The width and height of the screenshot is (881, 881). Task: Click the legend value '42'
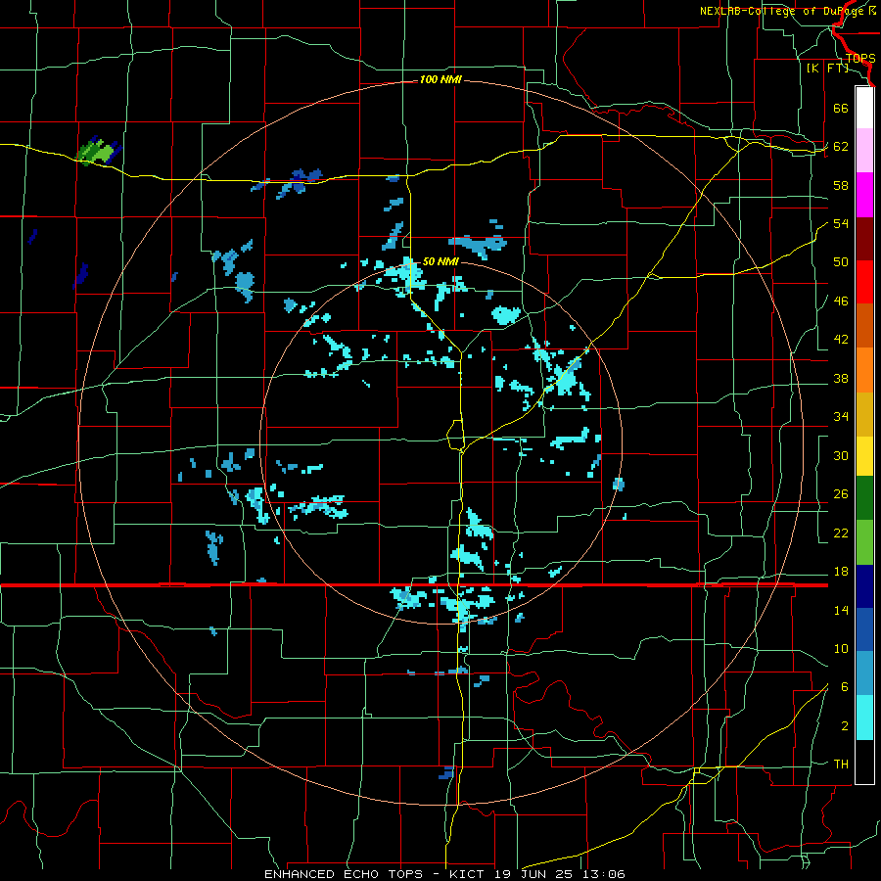pyautogui.click(x=841, y=340)
